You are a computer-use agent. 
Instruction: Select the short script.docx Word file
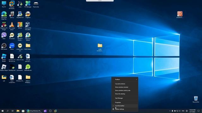tap(12, 79)
